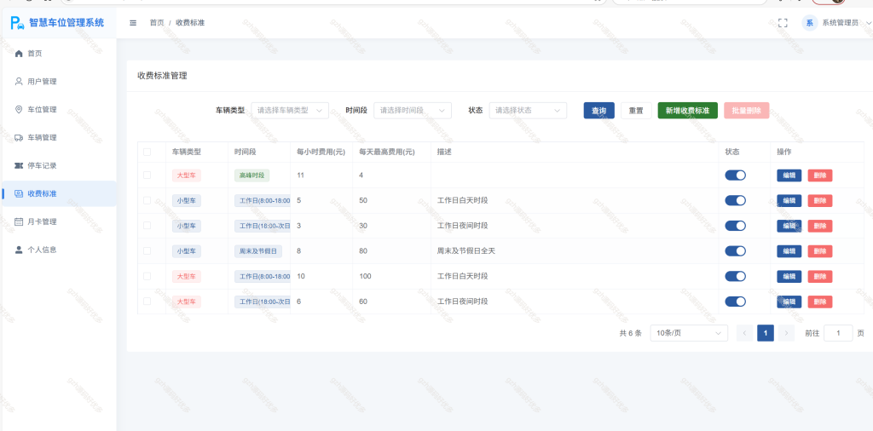Open the 时间段 filter dropdown
Screen dimensions: 873x431
click(413, 110)
